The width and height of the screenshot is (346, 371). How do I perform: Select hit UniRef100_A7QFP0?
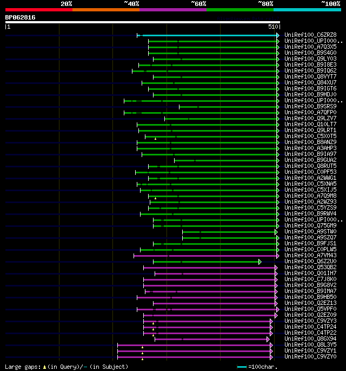click(x=310, y=113)
